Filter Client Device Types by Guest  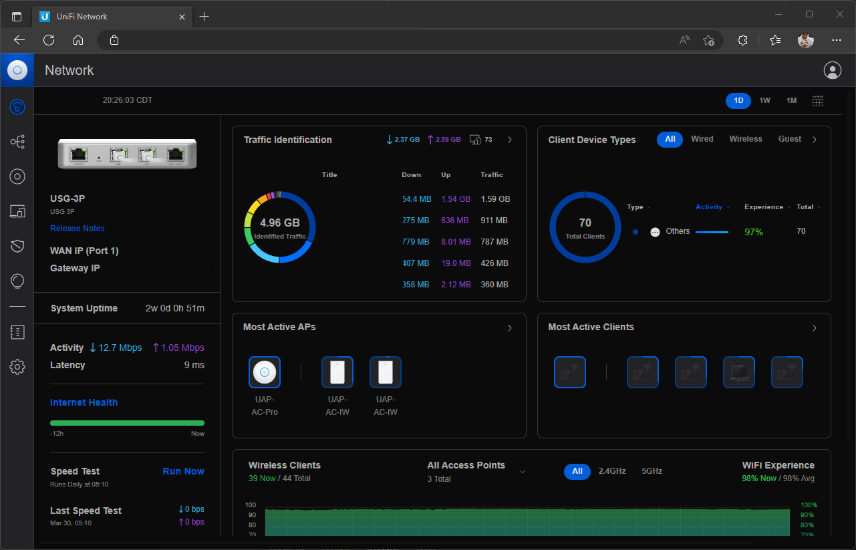point(790,139)
